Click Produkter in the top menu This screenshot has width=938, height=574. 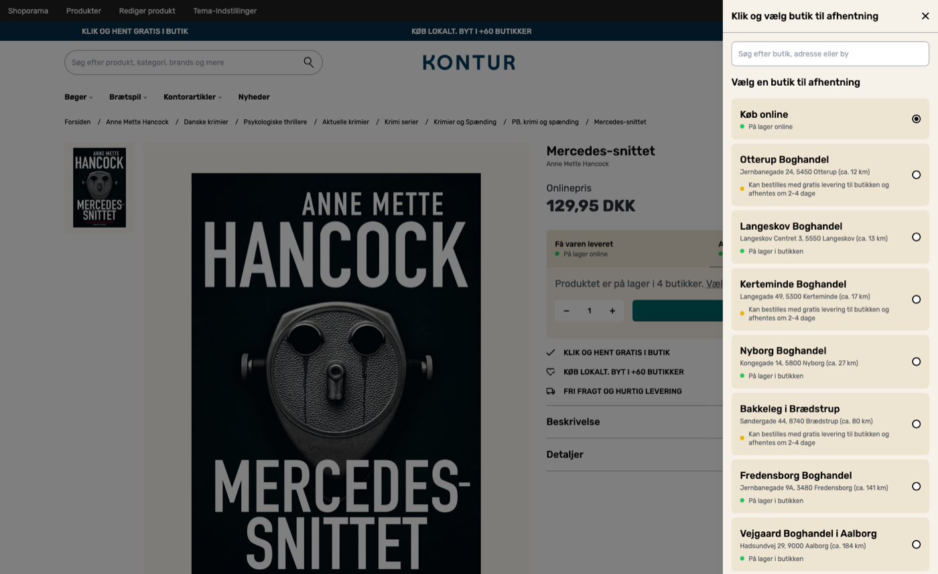click(83, 11)
